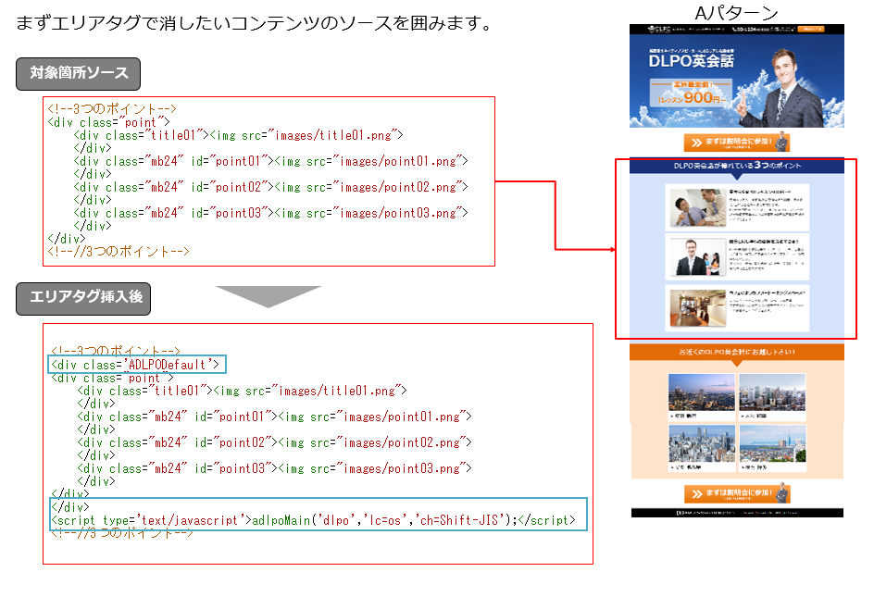Click the <!--3つのポイント--> comment in the source block under 対象箇所ソース

coord(112,108)
